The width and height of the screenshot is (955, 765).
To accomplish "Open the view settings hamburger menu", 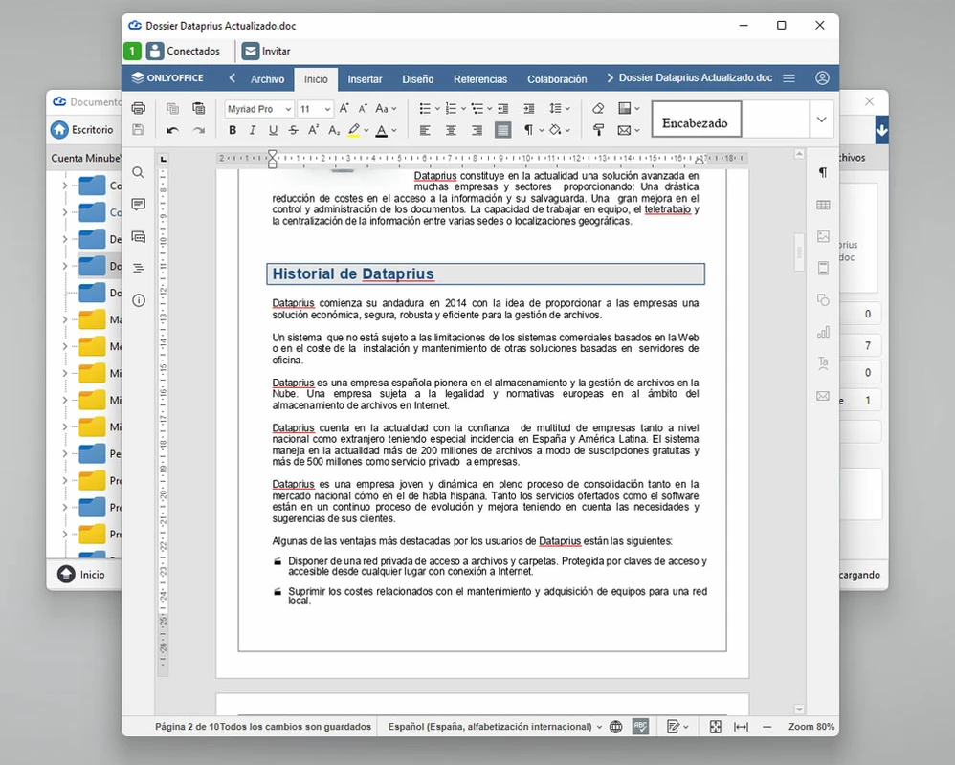I will 788,78.
